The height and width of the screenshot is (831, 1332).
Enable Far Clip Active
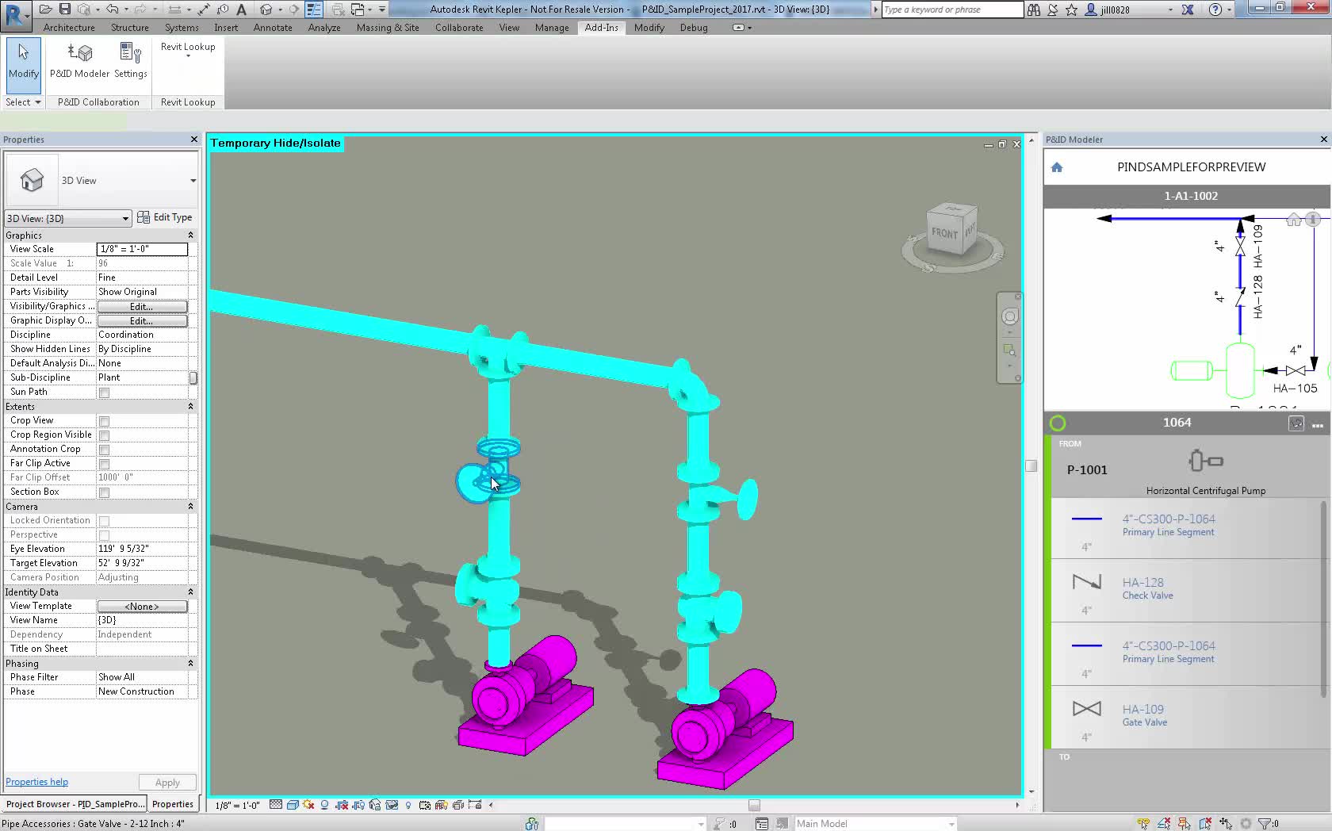pyautogui.click(x=103, y=463)
